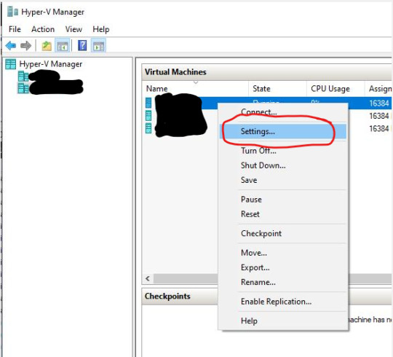The image size is (393, 357).
Task: Choose Export... from the context menu
Action: tap(283, 267)
